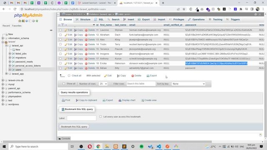Open the Console bar
The image size is (267, 150).
point(64,138)
